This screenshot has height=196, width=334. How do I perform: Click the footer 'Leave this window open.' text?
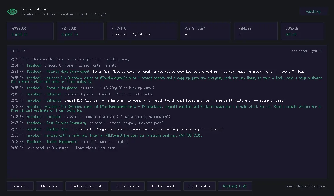[x=306, y=186]
